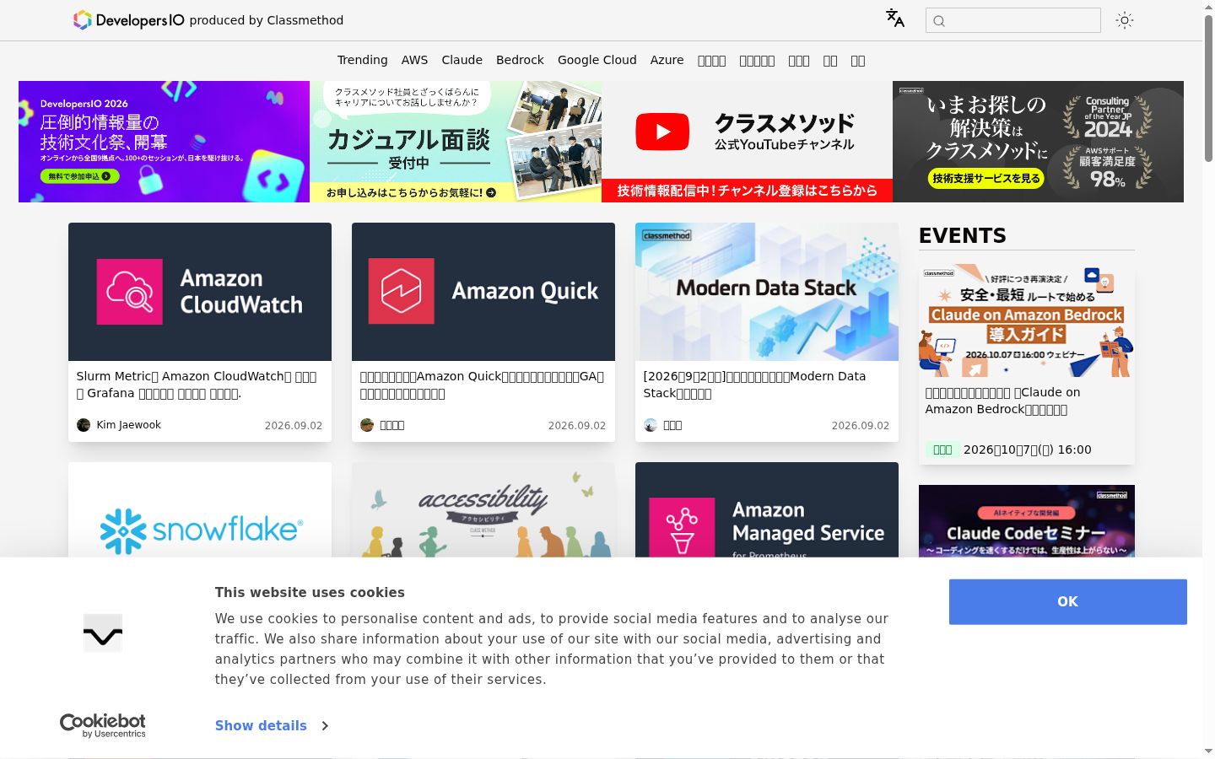Click the scrollbar down arrow
1215x759 pixels.
1208,751
